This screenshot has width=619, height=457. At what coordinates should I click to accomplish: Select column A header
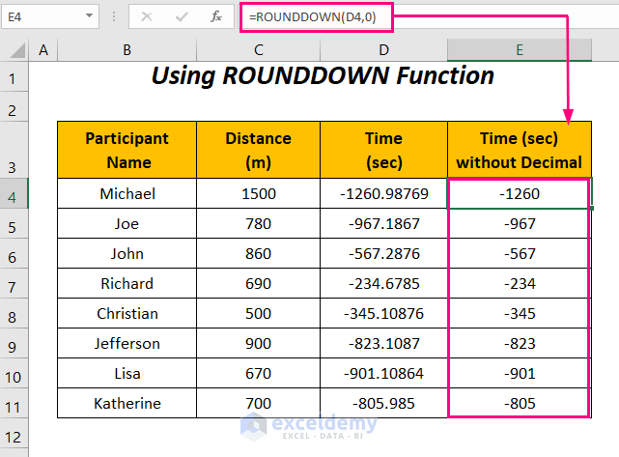42,50
